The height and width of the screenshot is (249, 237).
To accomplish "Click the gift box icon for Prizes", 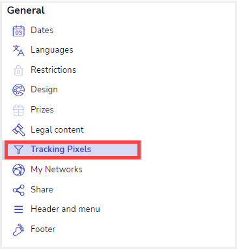I will coord(18,110).
